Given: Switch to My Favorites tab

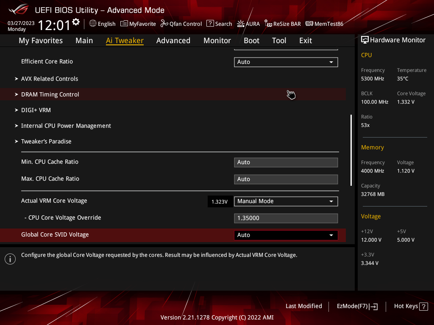Looking at the screenshot, I should click(41, 41).
